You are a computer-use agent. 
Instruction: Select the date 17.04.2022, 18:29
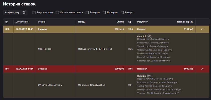[25, 29]
